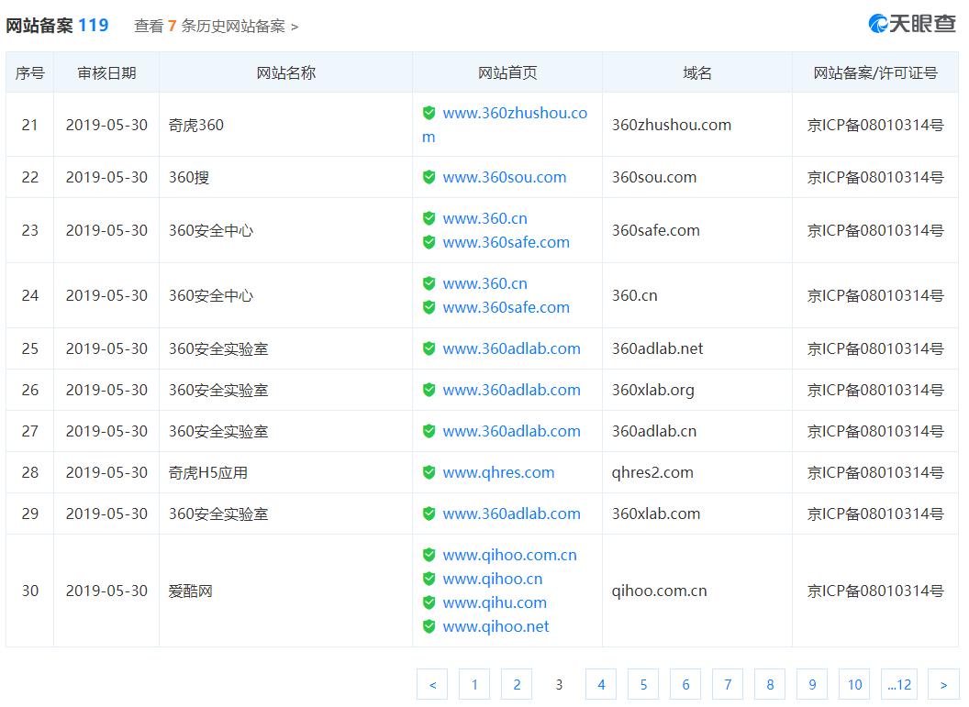969x707 pixels.
Task: Click the 域名 column header
Action: coord(696,72)
